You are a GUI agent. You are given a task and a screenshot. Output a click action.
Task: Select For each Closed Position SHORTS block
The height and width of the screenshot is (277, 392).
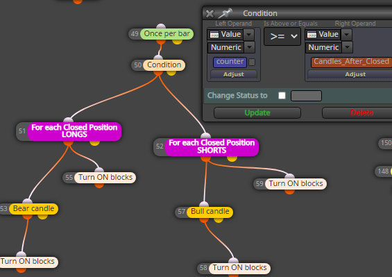(x=212, y=147)
